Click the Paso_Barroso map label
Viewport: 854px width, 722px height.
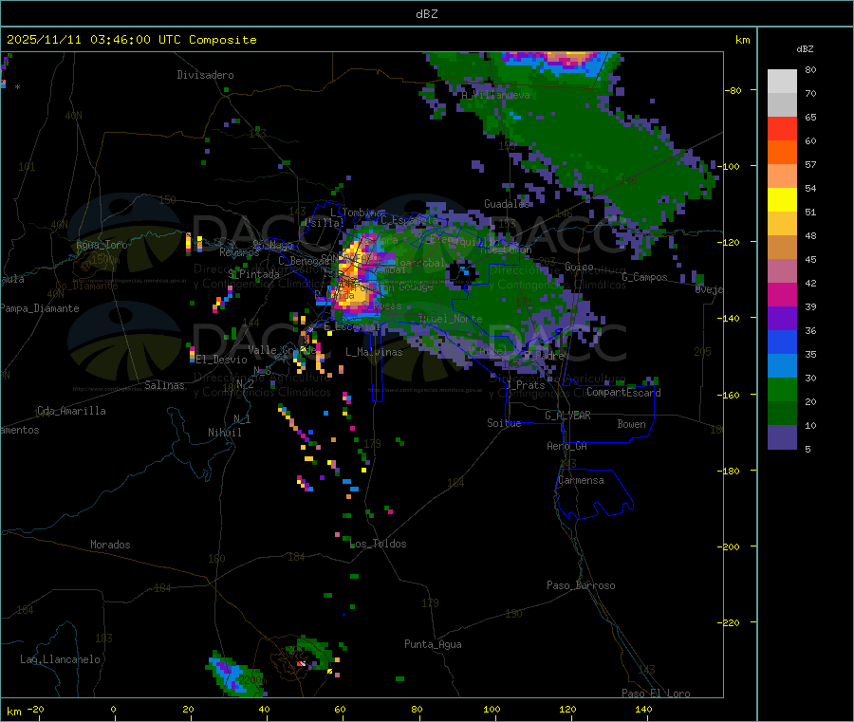pyautogui.click(x=581, y=585)
